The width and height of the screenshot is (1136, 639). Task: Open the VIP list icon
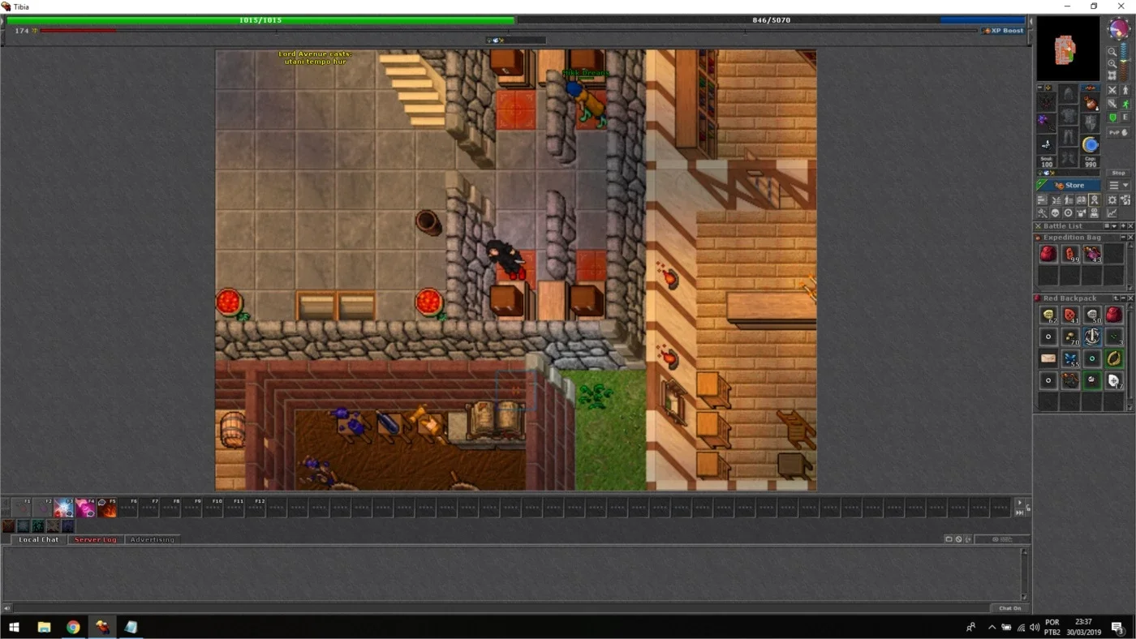pos(1069,200)
